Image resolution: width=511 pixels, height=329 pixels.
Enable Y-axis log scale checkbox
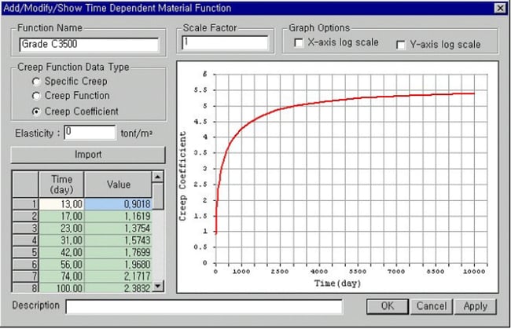[x=401, y=45]
